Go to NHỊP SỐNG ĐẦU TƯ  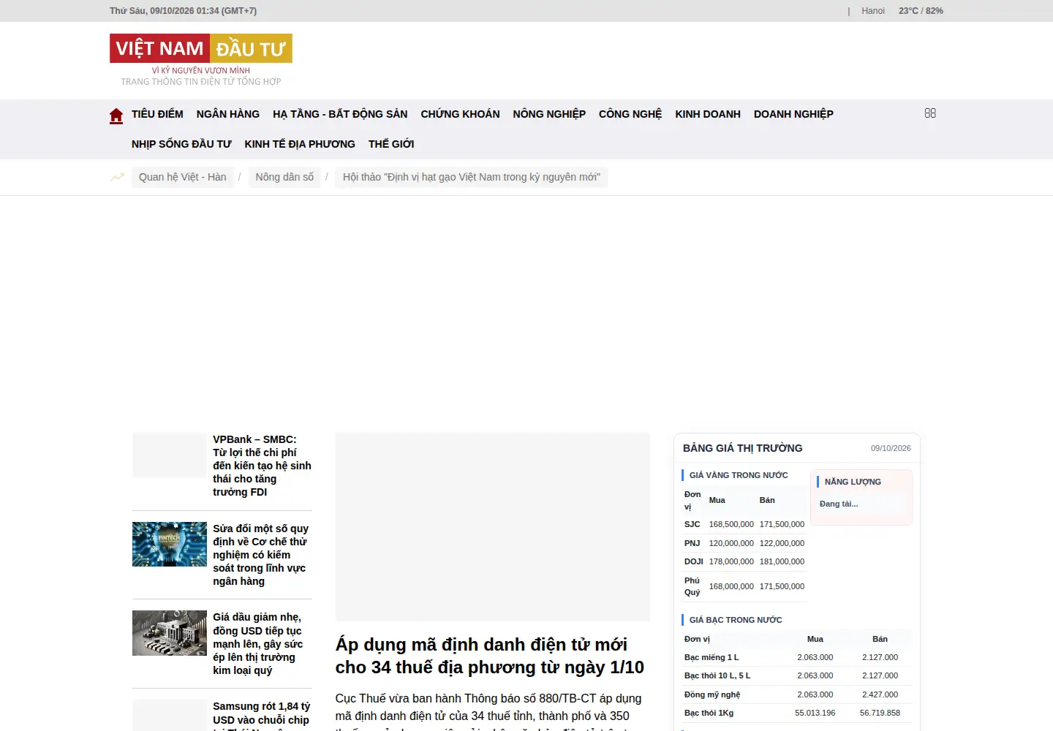tap(181, 144)
